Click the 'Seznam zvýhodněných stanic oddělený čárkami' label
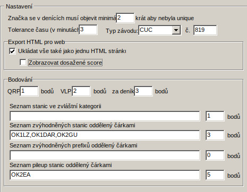This screenshot has height=192, width=247. click(x=72, y=125)
